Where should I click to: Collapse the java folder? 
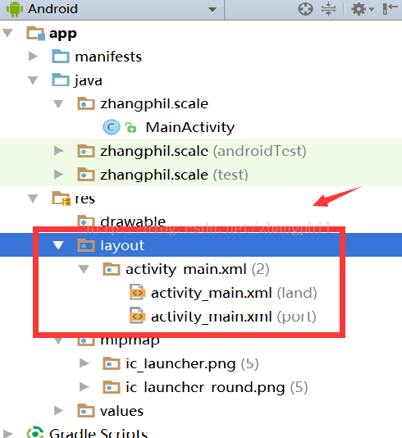click(33, 80)
